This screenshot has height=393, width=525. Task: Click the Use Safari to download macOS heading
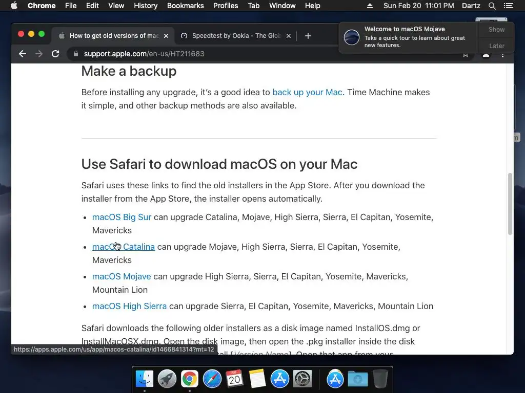pos(219,164)
